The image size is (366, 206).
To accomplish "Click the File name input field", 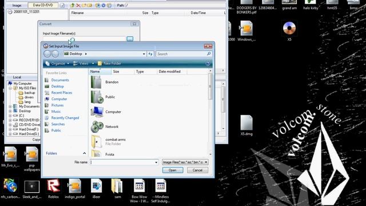I will 122,162.
